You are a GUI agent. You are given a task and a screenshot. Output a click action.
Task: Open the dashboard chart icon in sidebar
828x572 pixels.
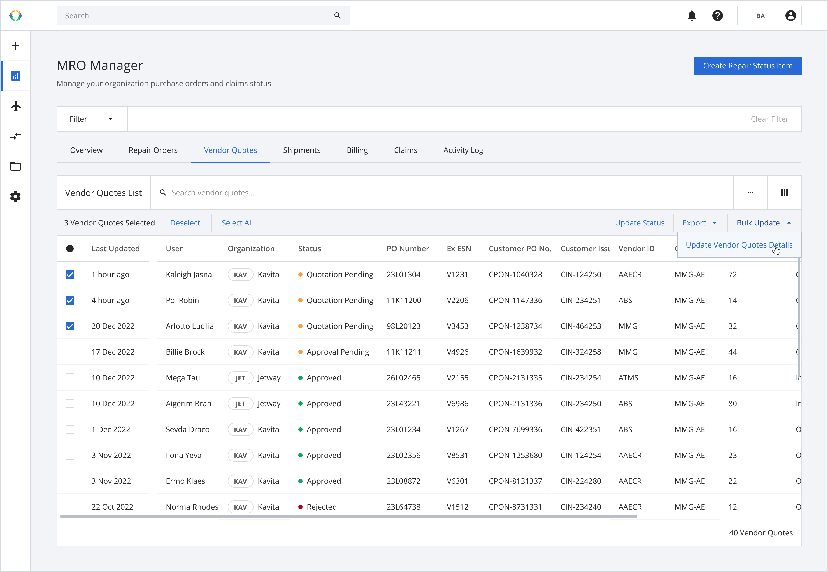pyautogui.click(x=15, y=76)
